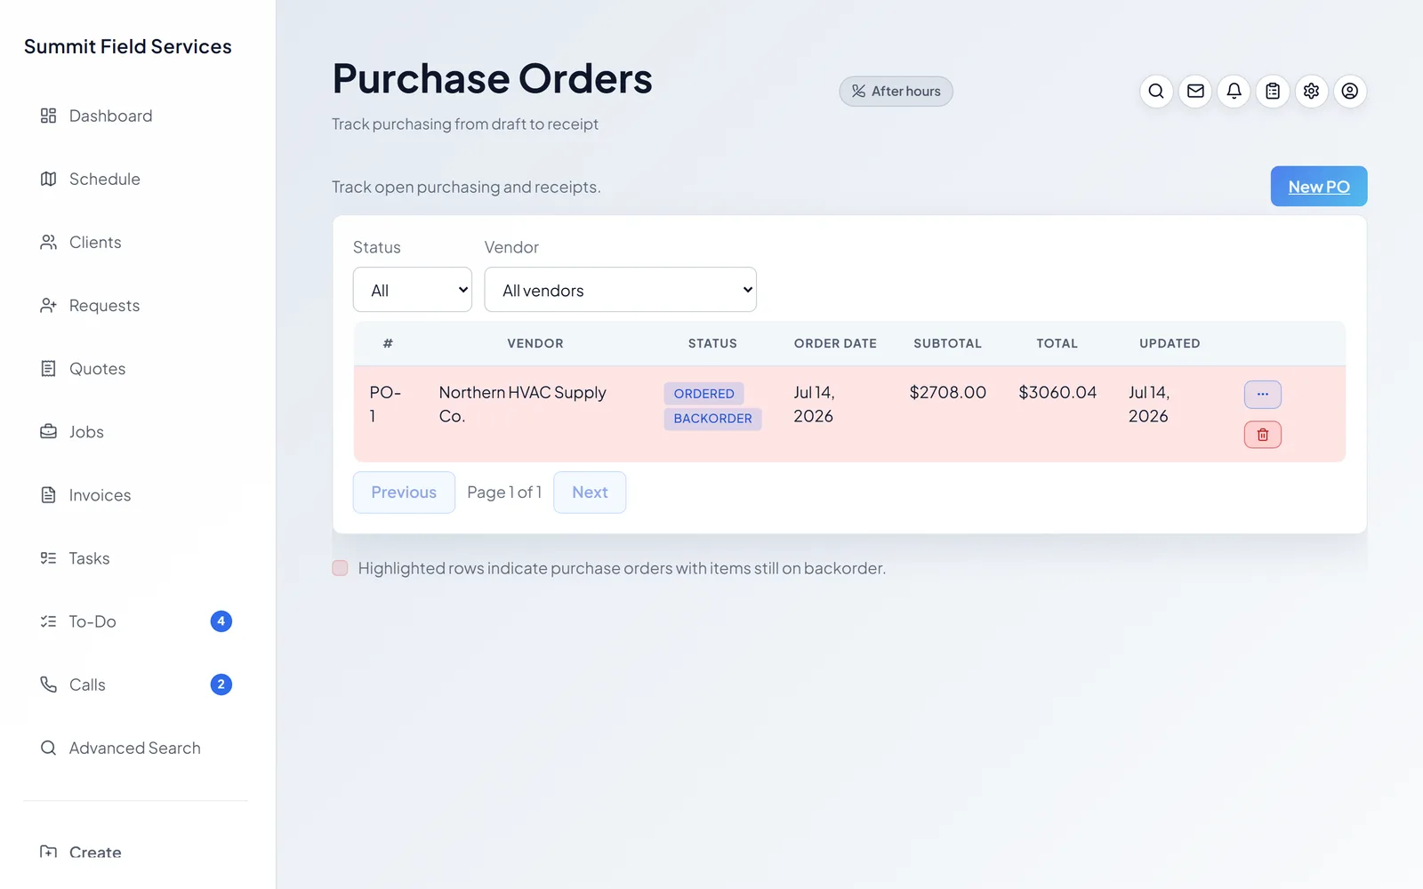Click the backorder highlight color swatch
This screenshot has height=889, width=1423.
click(340, 568)
